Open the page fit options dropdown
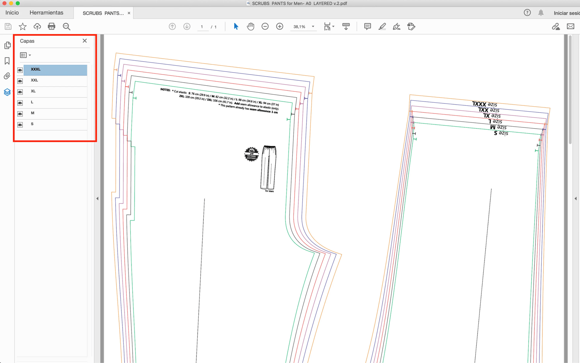 329,27
